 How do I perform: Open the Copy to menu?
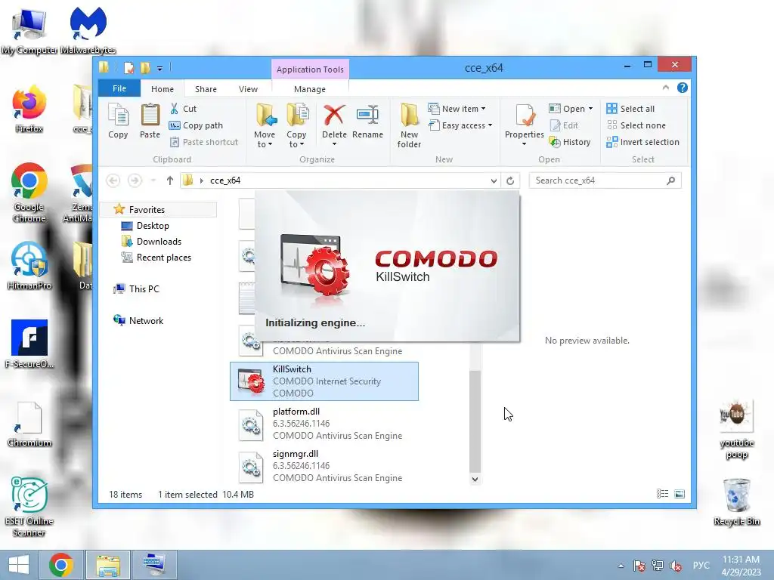296,125
